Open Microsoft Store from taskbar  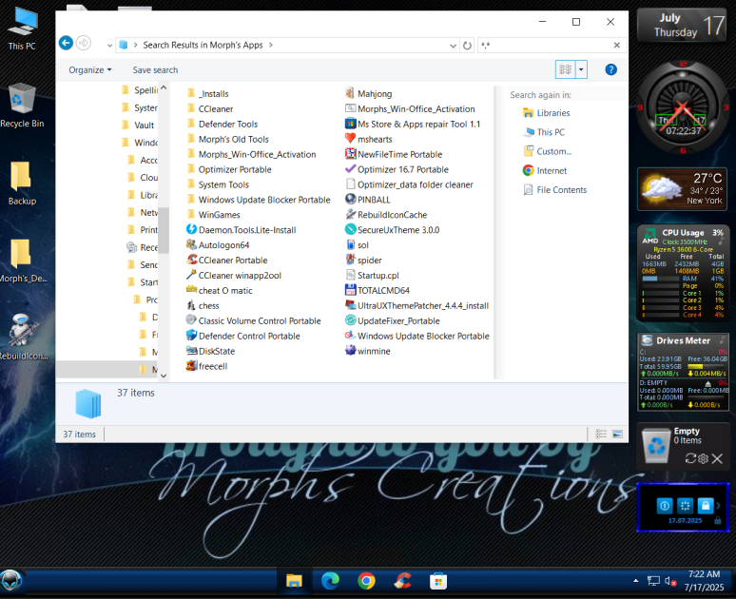(x=438, y=581)
